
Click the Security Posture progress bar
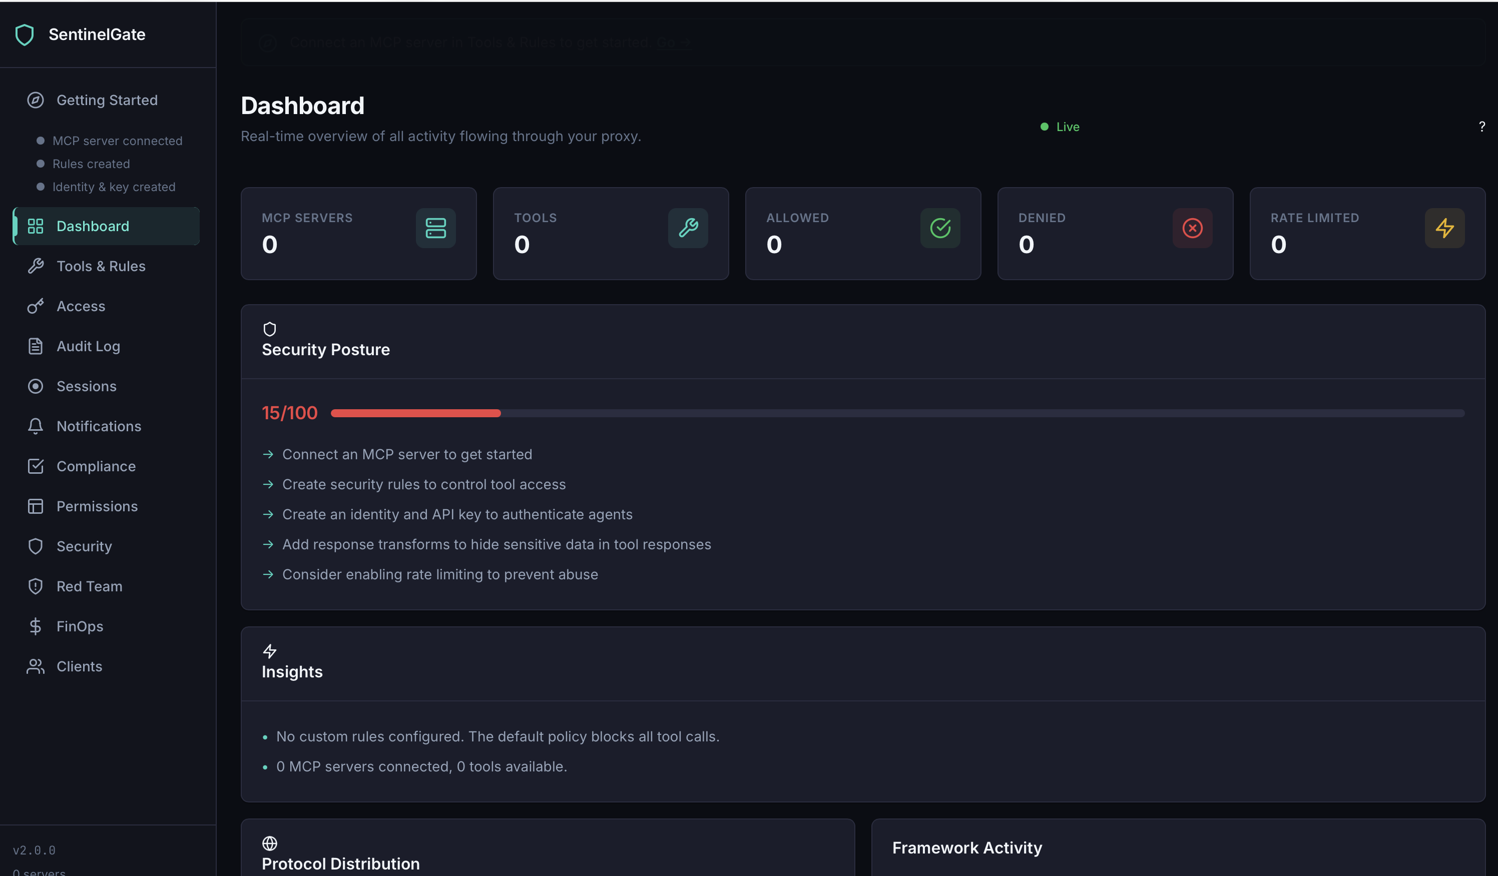point(896,413)
